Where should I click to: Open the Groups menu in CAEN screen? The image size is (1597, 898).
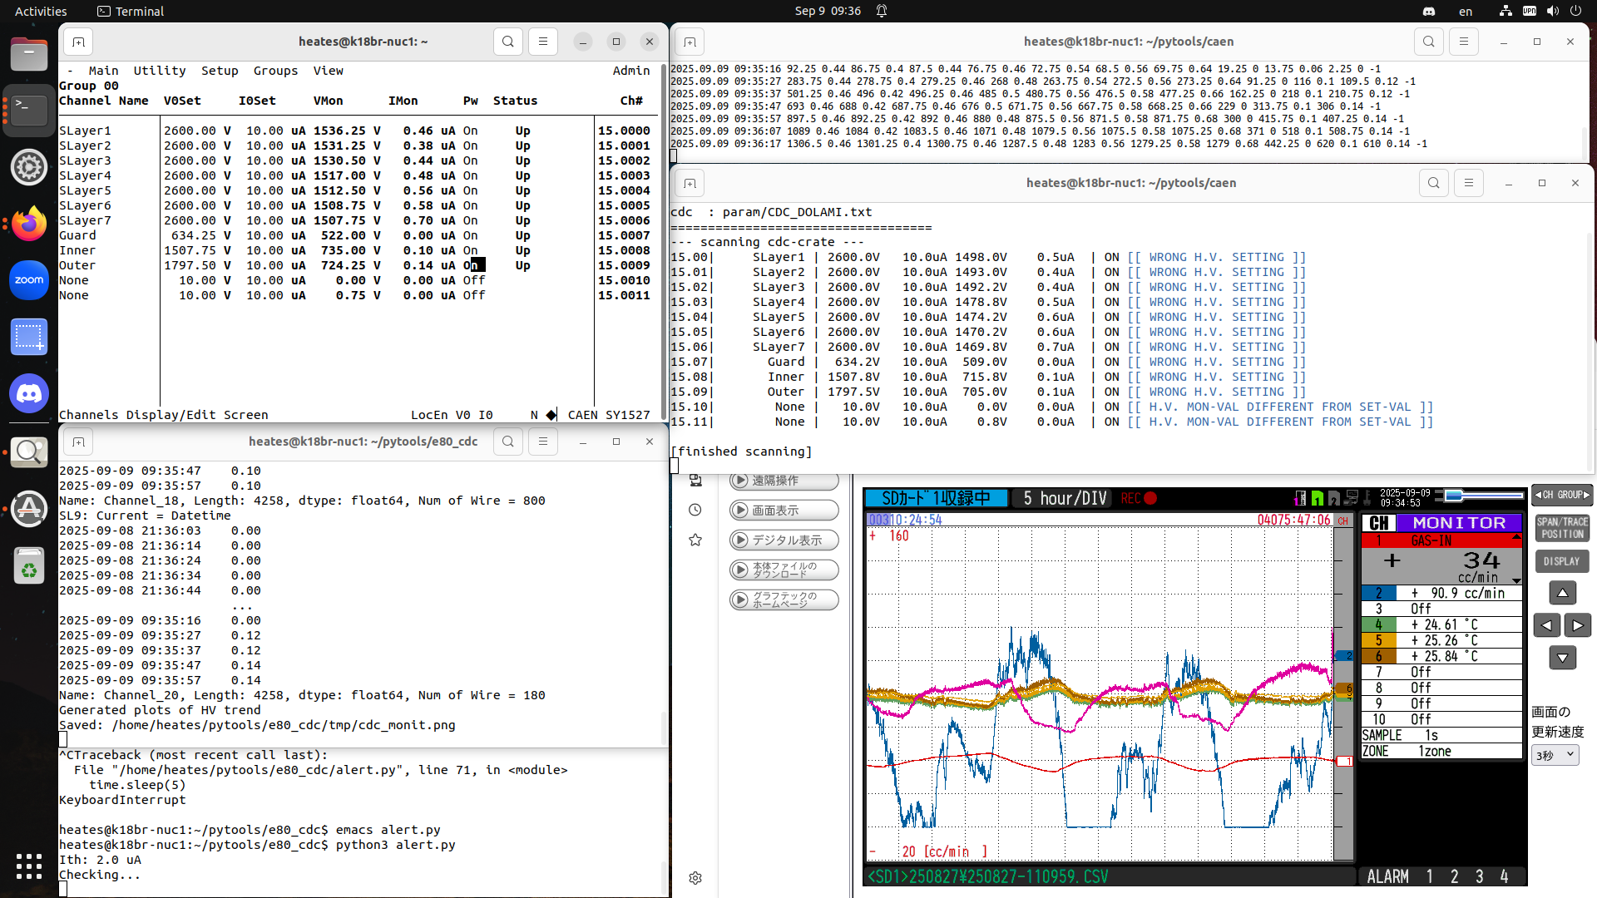click(275, 71)
